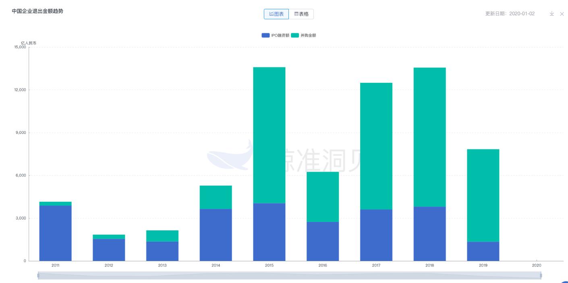Click the 2015 blue IPO bar segment
Image resolution: width=568 pixels, height=283 pixels.
pos(269,232)
